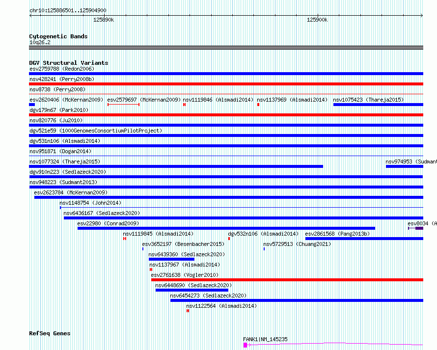Click the dgv179n67 (Park2010) label
This screenshot has height=350, width=437.
[x=59, y=110]
